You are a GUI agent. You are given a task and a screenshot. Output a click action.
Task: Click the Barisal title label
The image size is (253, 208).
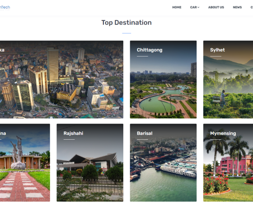click(x=145, y=133)
